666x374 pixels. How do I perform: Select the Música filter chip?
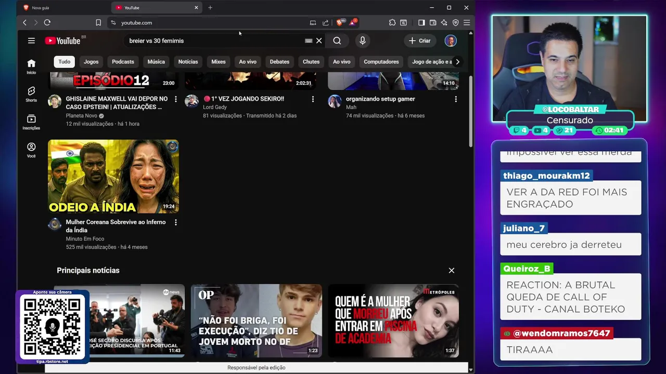pos(156,61)
